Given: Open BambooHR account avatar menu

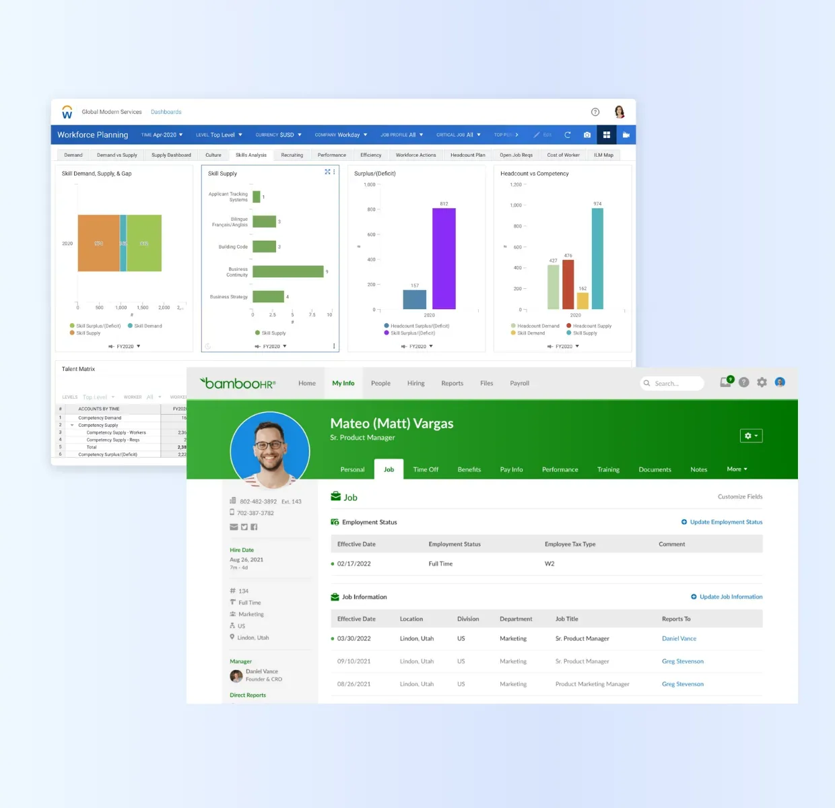Looking at the screenshot, I should (780, 382).
